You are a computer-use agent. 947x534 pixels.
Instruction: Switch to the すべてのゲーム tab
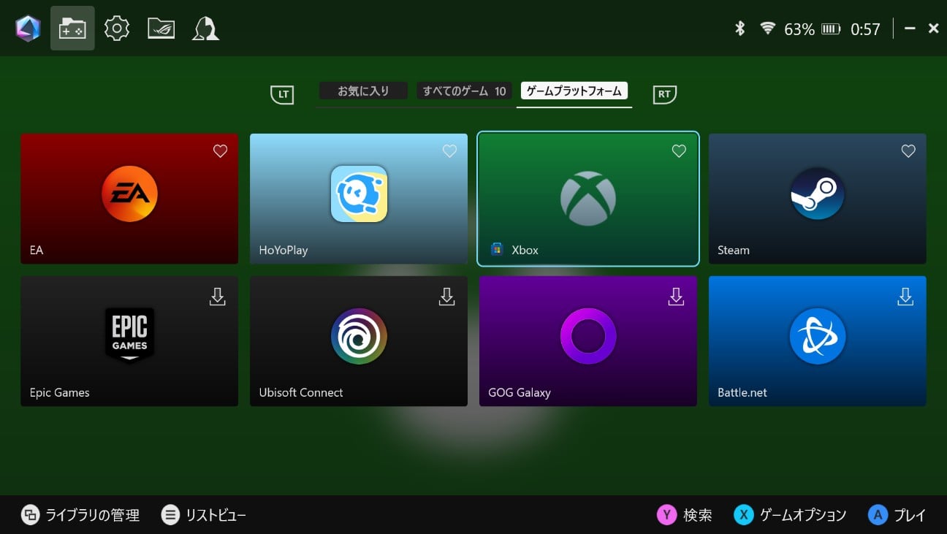[464, 91]
